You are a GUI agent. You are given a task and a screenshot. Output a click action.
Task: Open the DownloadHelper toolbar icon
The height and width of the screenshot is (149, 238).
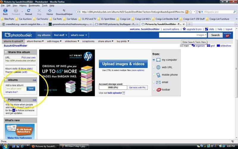pos(64,10)
